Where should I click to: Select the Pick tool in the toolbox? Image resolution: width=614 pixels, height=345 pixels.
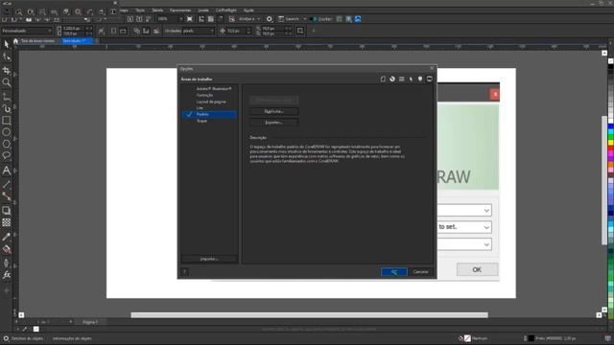point(7,44)
